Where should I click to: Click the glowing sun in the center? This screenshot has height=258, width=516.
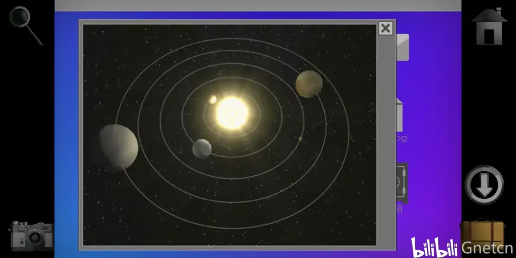pos(232,113)
